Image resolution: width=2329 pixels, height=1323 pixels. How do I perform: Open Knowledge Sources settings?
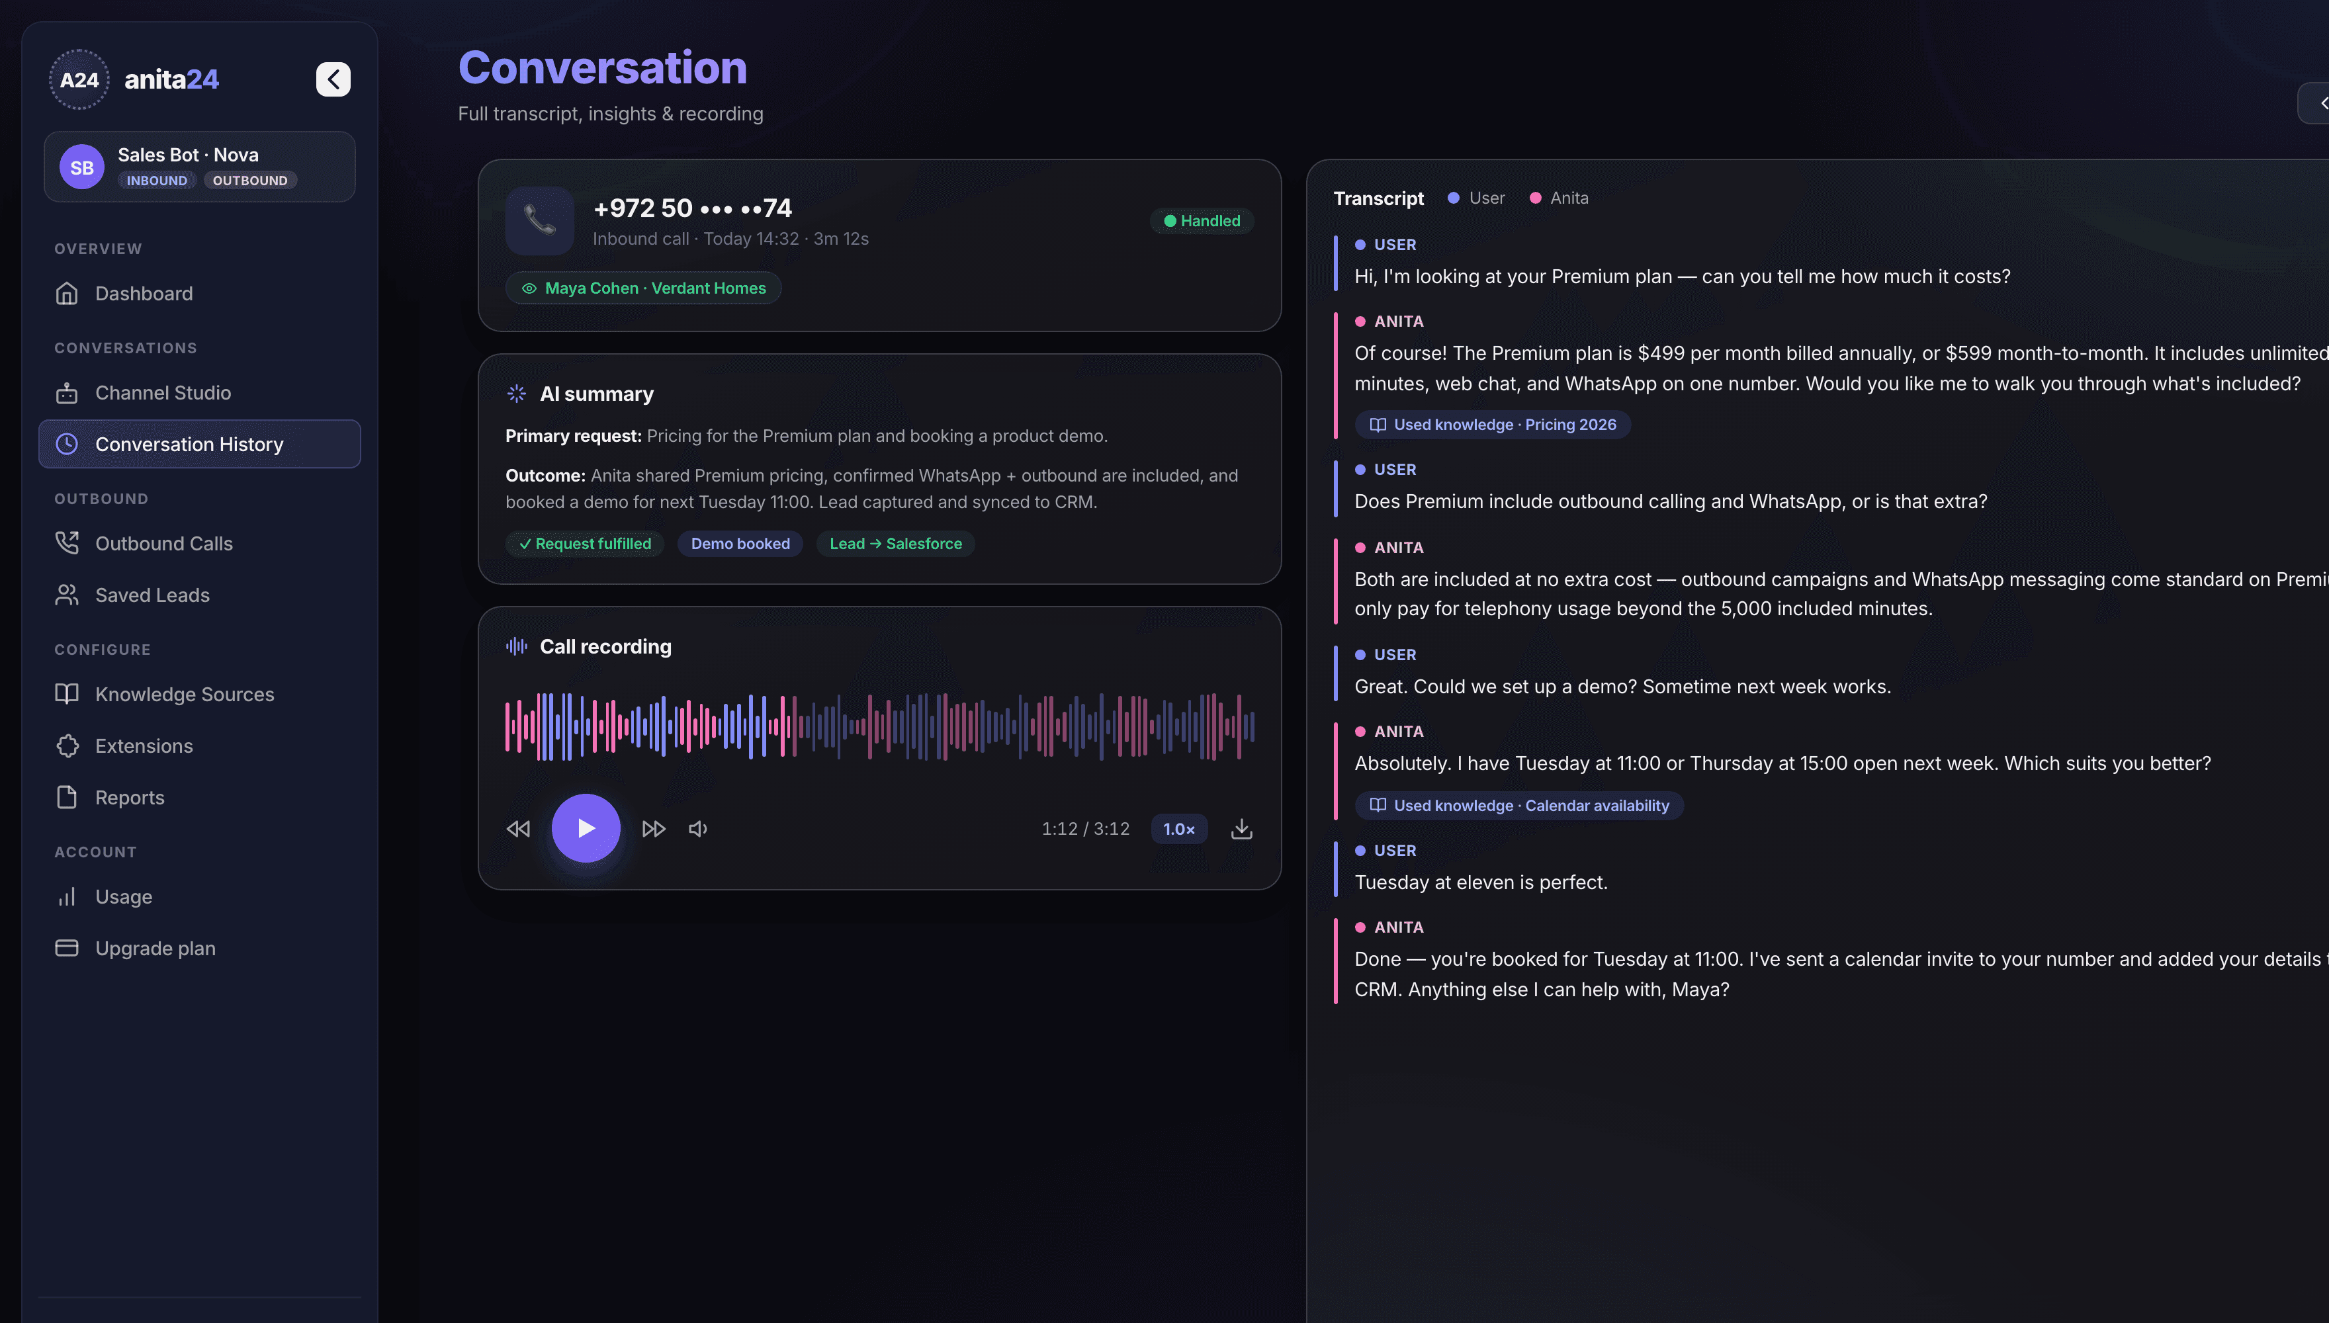coord(199,694)
